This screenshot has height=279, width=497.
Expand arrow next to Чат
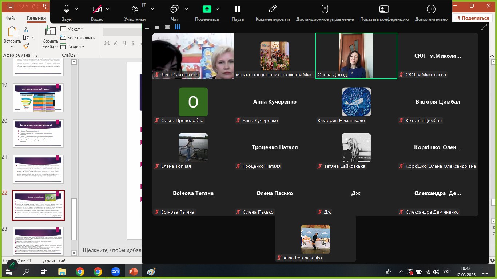[x=186, y=9]
